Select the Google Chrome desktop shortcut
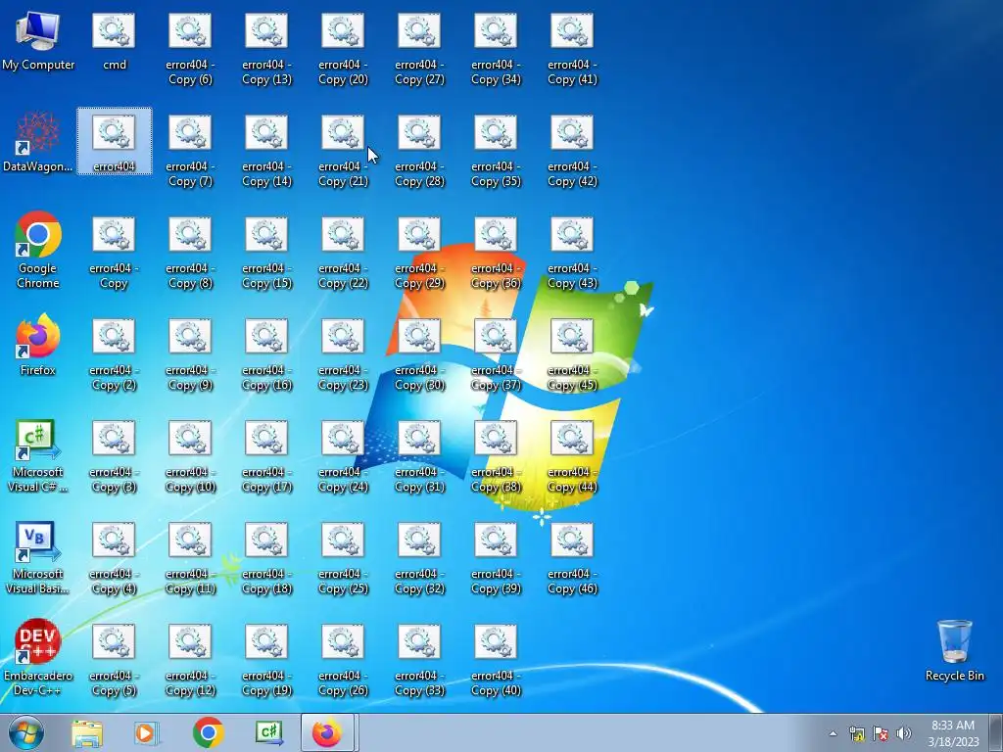 (x=38, y=251)
